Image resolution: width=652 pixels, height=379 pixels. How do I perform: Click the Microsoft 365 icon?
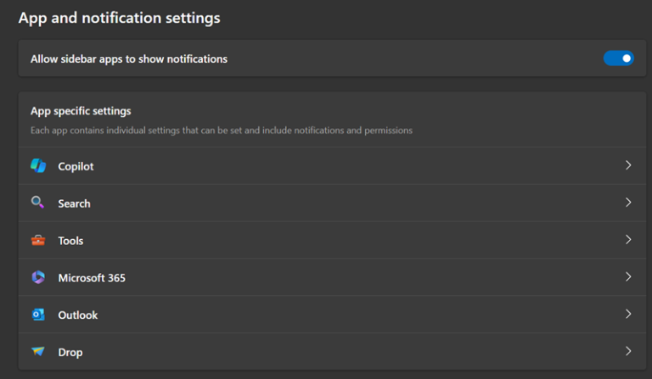[38, 277]
